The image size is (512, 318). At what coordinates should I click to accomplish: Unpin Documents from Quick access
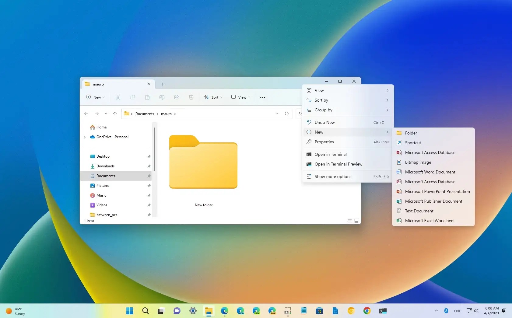click(x=149, y=176)
